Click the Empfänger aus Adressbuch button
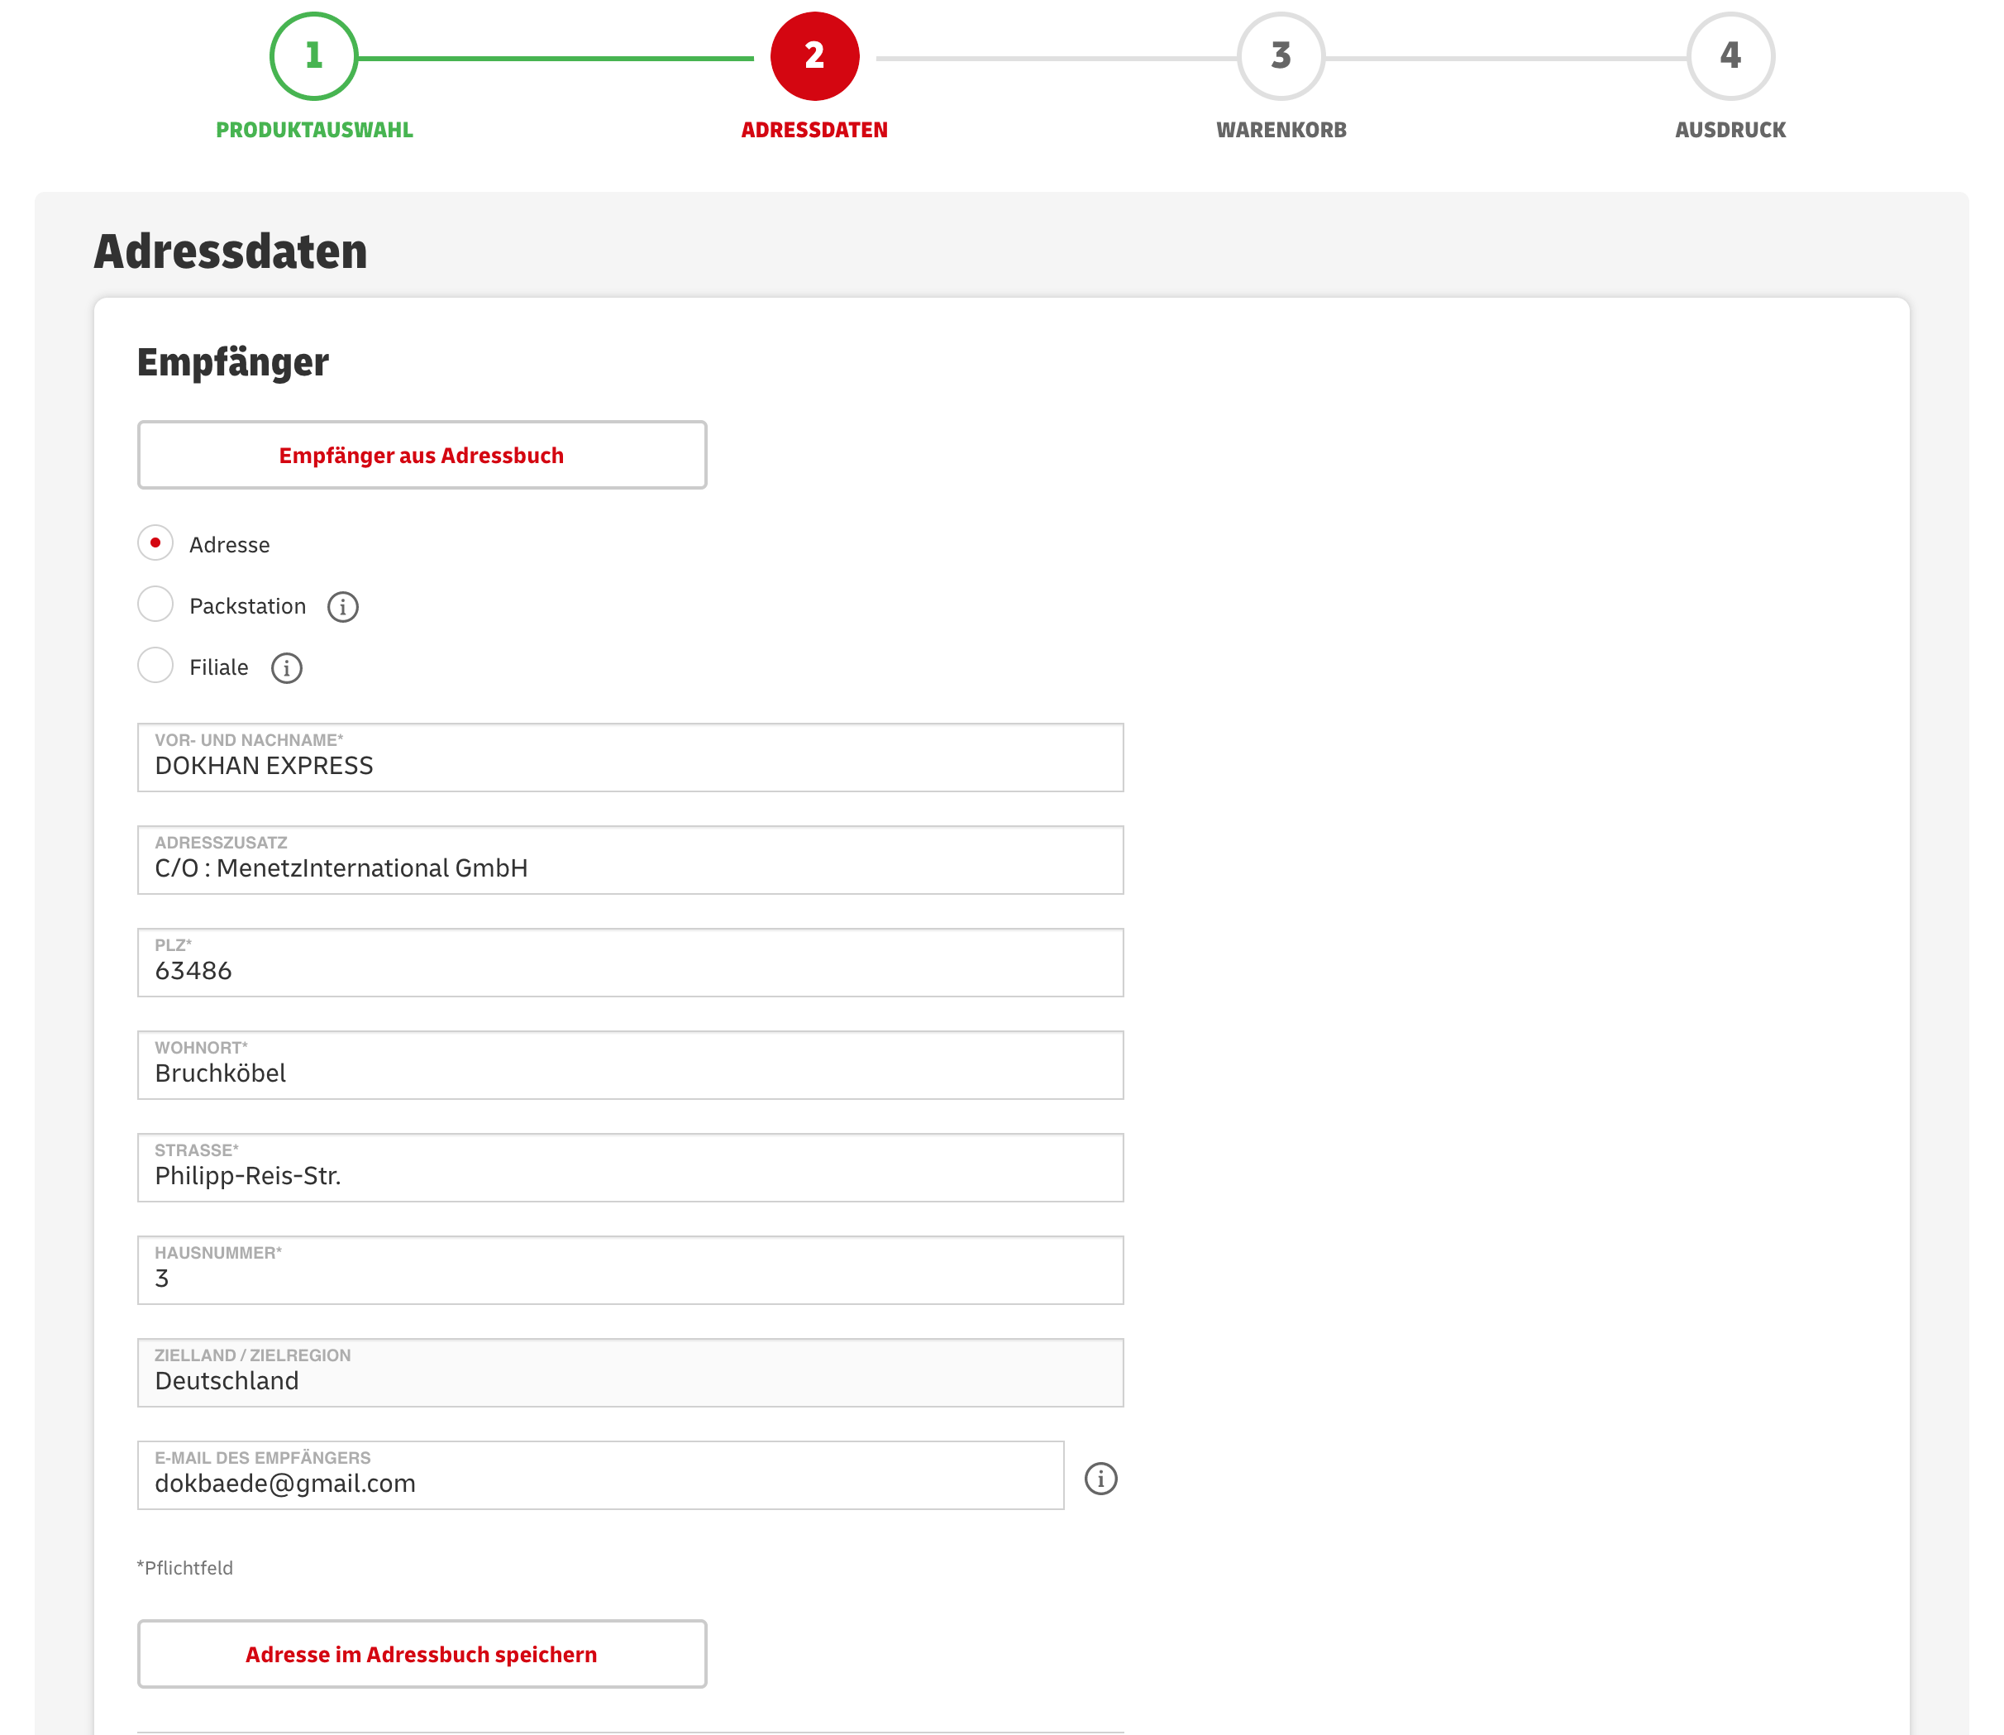 (x=422, y=455)
